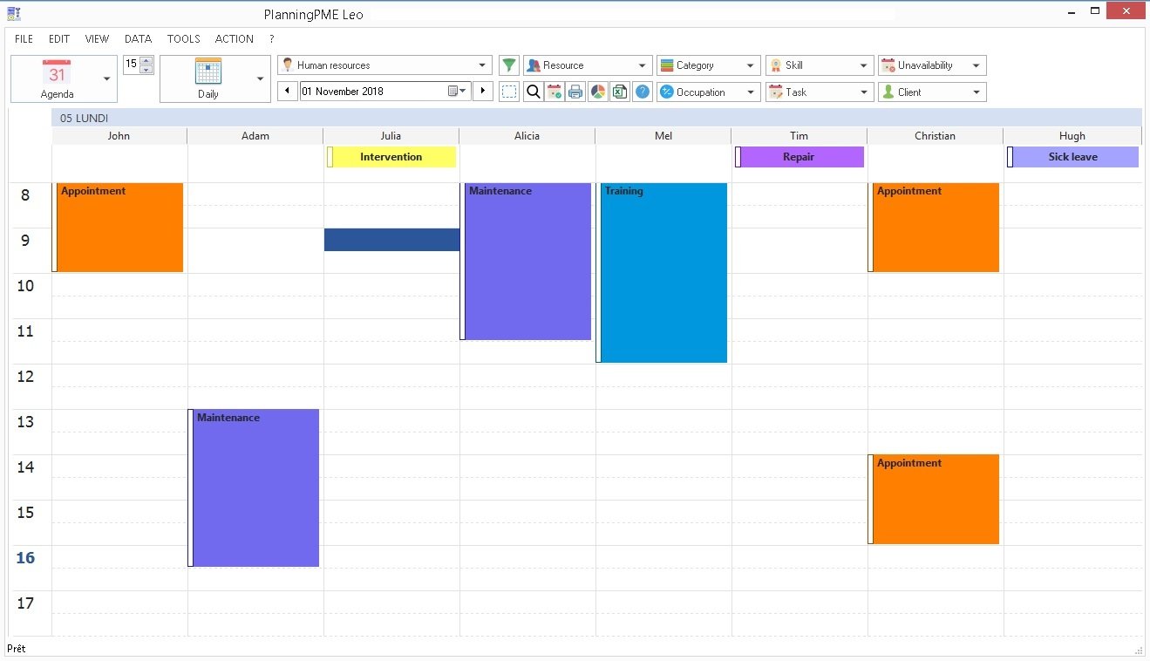Export planning with the Excel icon
This screenshot has width=1150, height=661.
point(619,92)
